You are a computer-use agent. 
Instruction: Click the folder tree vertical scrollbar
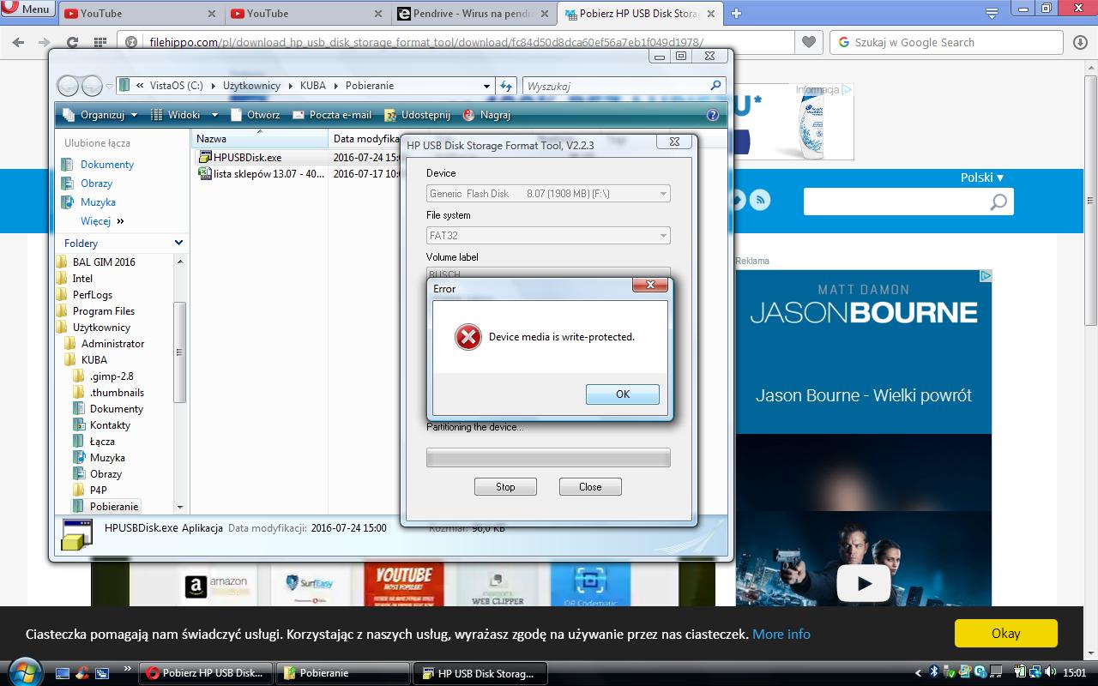point(180,352)
